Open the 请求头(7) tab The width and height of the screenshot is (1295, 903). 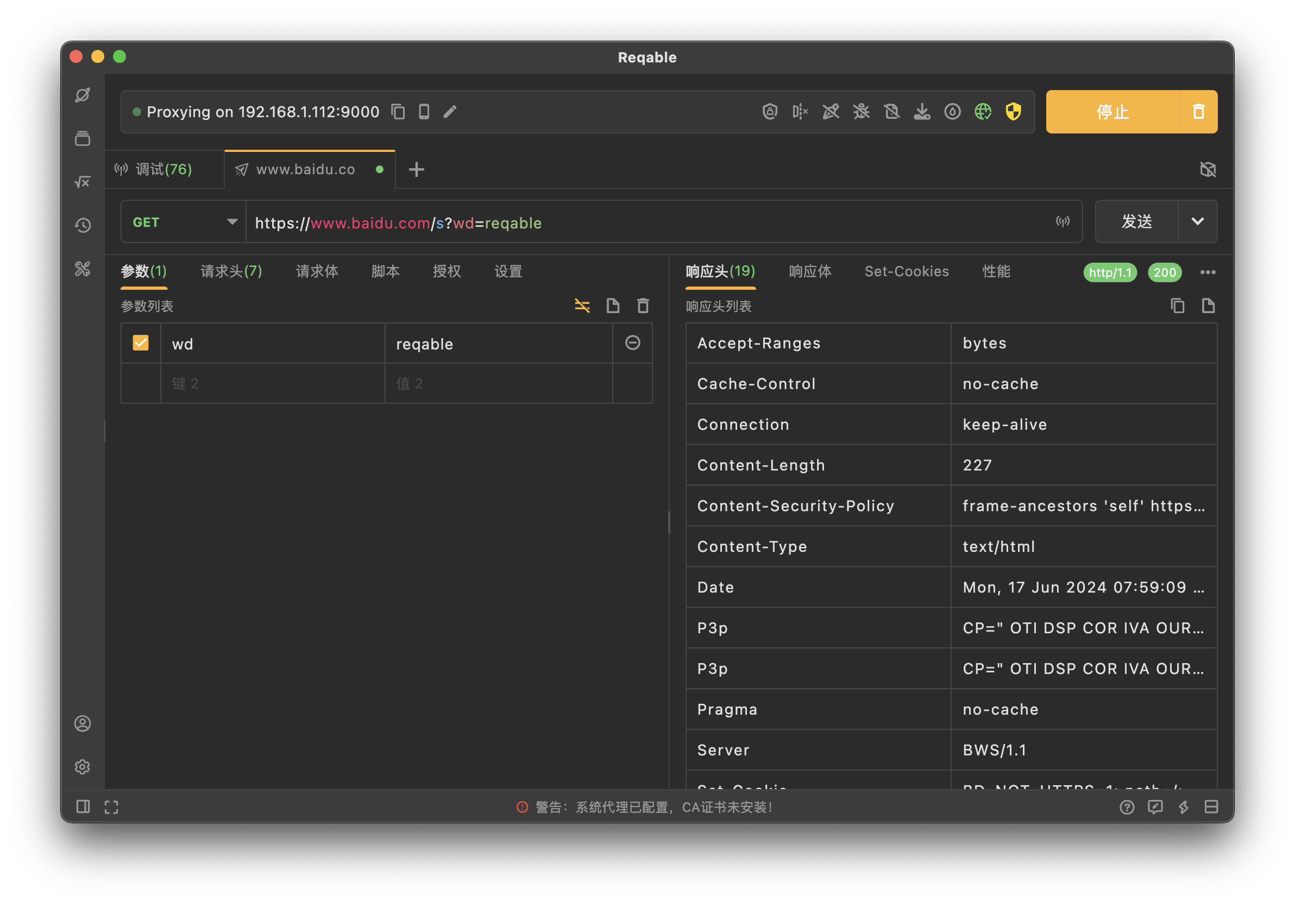231,271
